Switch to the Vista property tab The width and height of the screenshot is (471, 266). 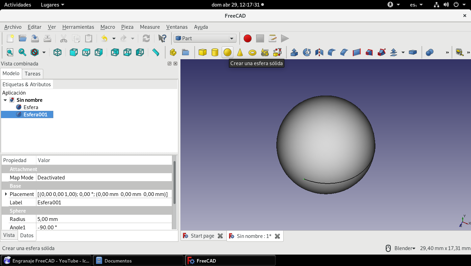[x=9, y=235]
